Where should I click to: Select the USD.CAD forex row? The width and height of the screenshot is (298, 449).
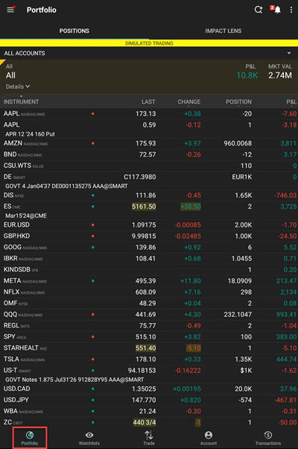pyautogui.click(x=149, y=389)
